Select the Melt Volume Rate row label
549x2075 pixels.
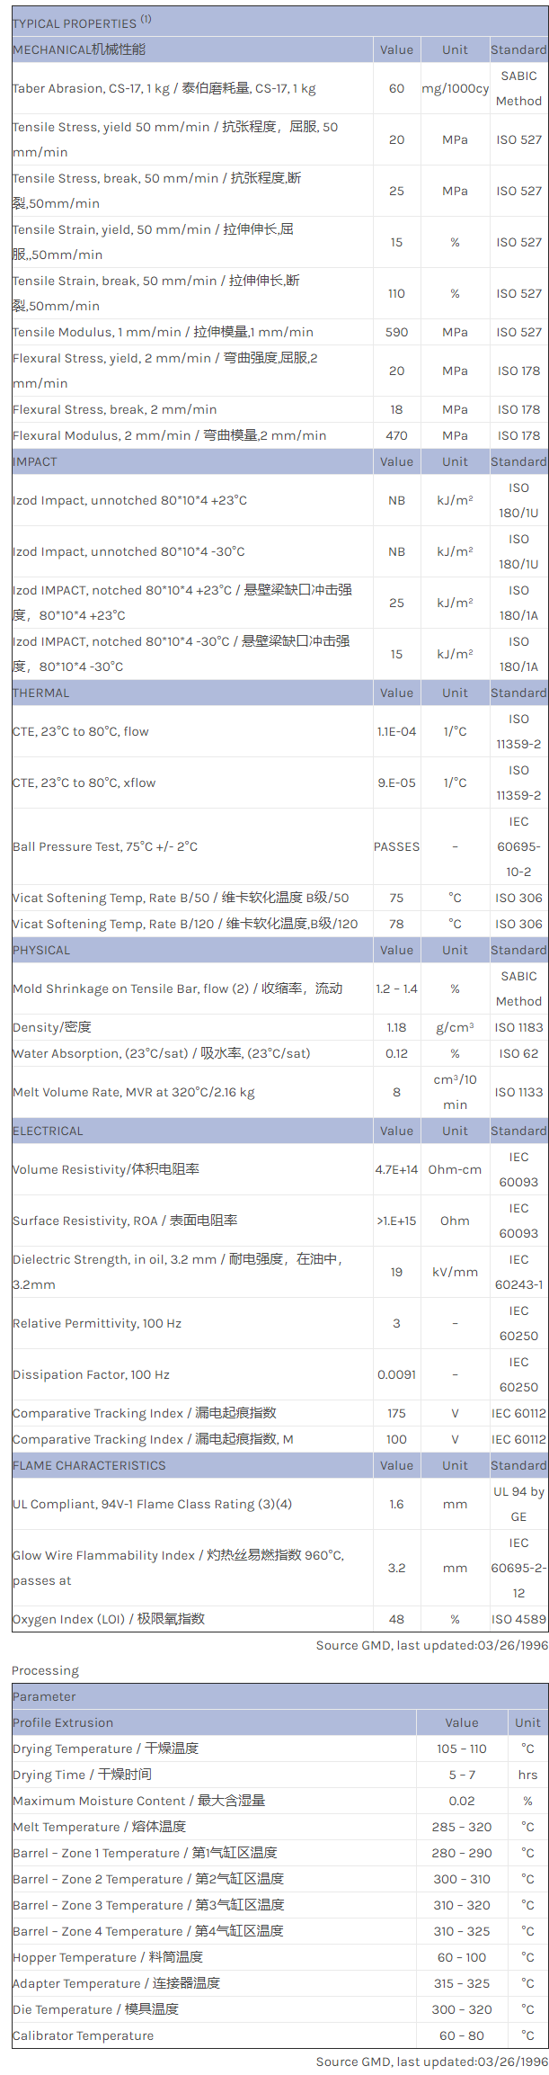(133, 1092)
